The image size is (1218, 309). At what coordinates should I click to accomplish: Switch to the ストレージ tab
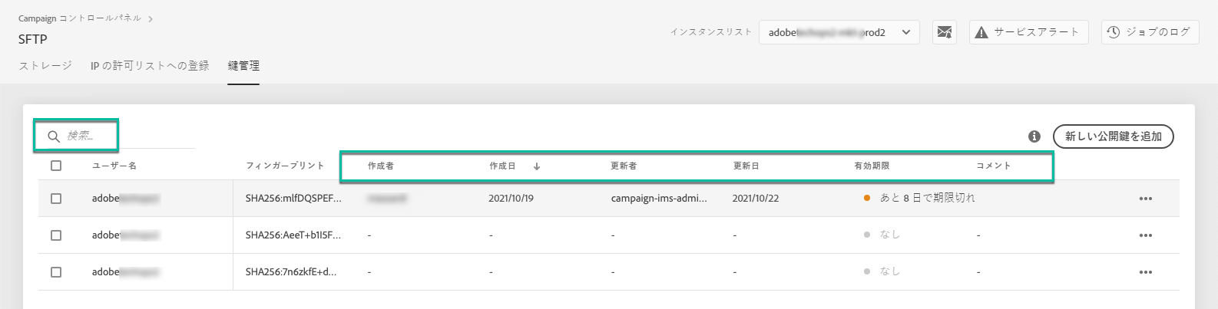[x=45, y=66]
